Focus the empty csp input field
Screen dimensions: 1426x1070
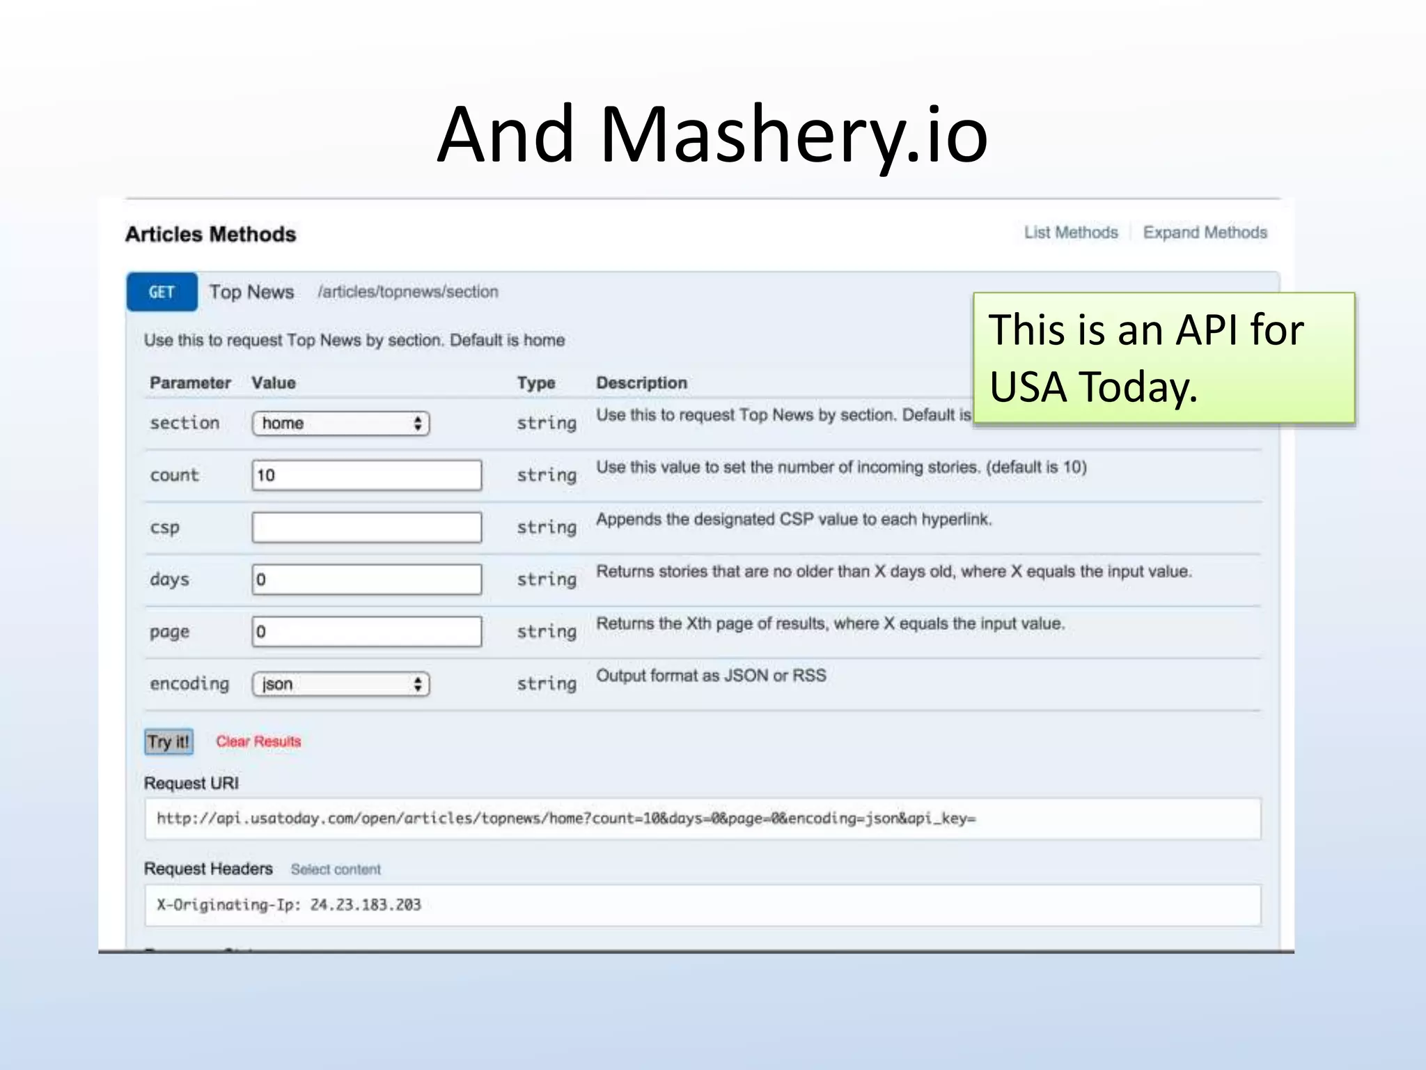tap(366, 527)
